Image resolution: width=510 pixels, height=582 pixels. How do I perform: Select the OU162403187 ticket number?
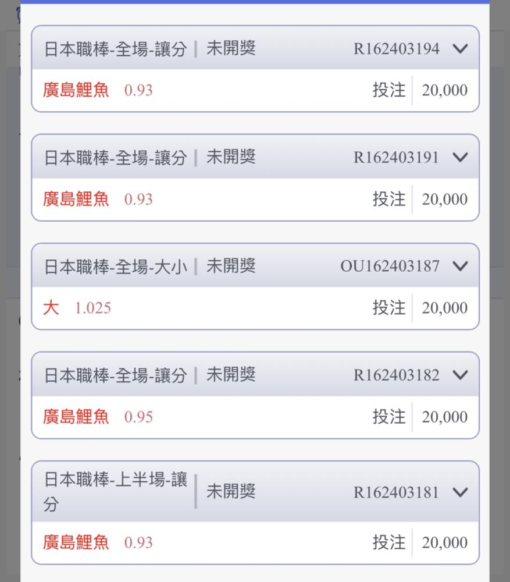(x=390, y=266)
